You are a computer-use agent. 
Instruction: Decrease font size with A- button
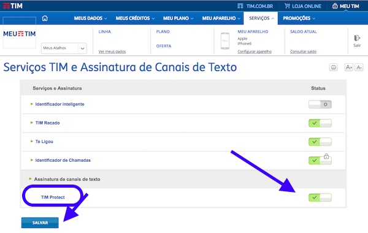click(x=359, y=67)
